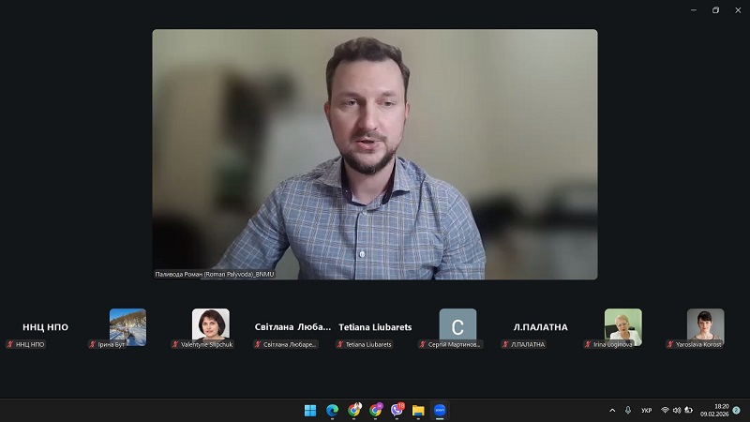
Task: Select the Л.ПАЛАТНА participant tile
Action: (540, 327)
